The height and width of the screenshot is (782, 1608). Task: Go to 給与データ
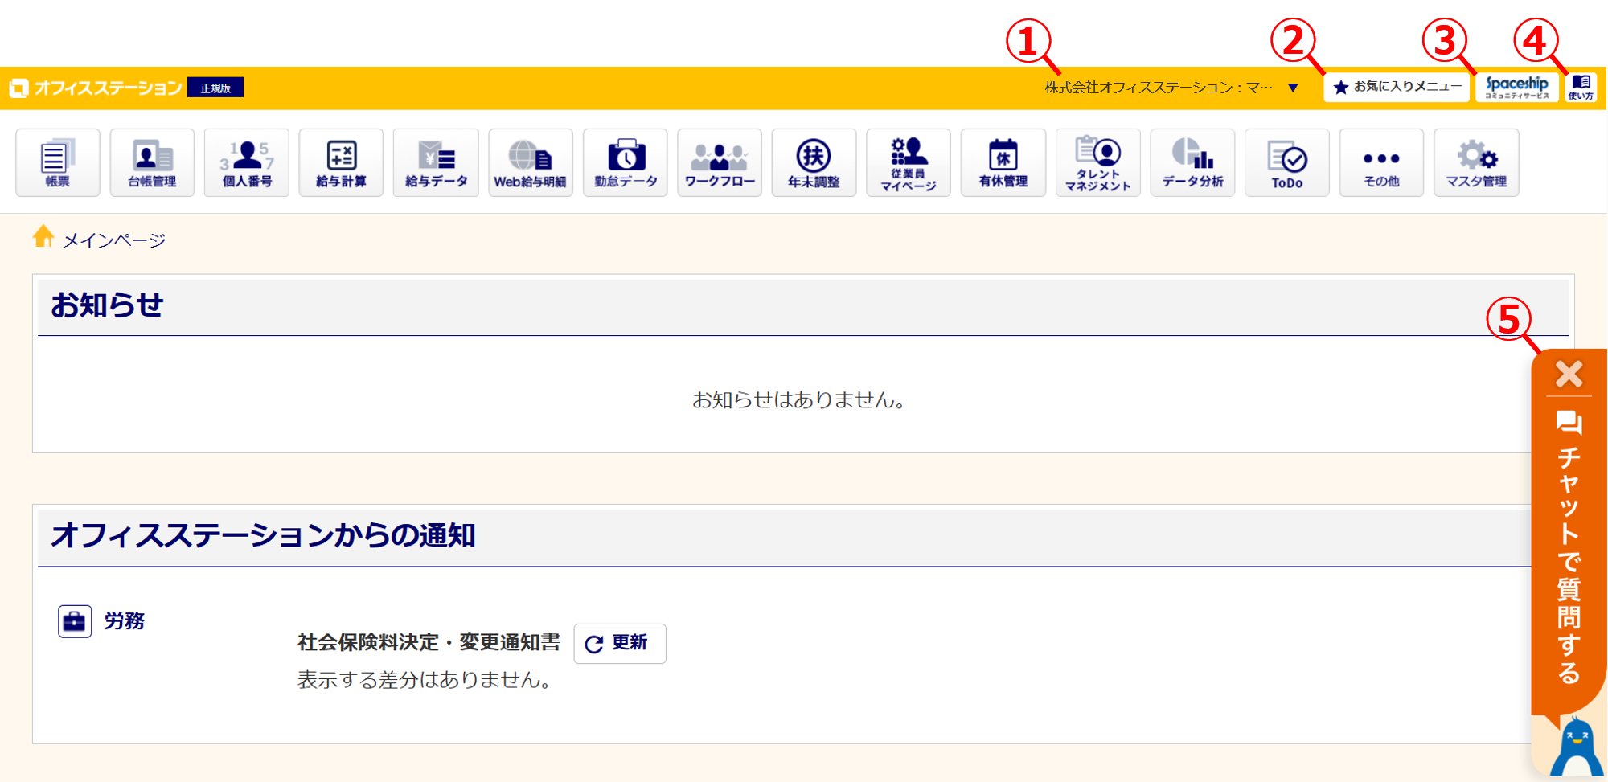[x=436, y=162]
